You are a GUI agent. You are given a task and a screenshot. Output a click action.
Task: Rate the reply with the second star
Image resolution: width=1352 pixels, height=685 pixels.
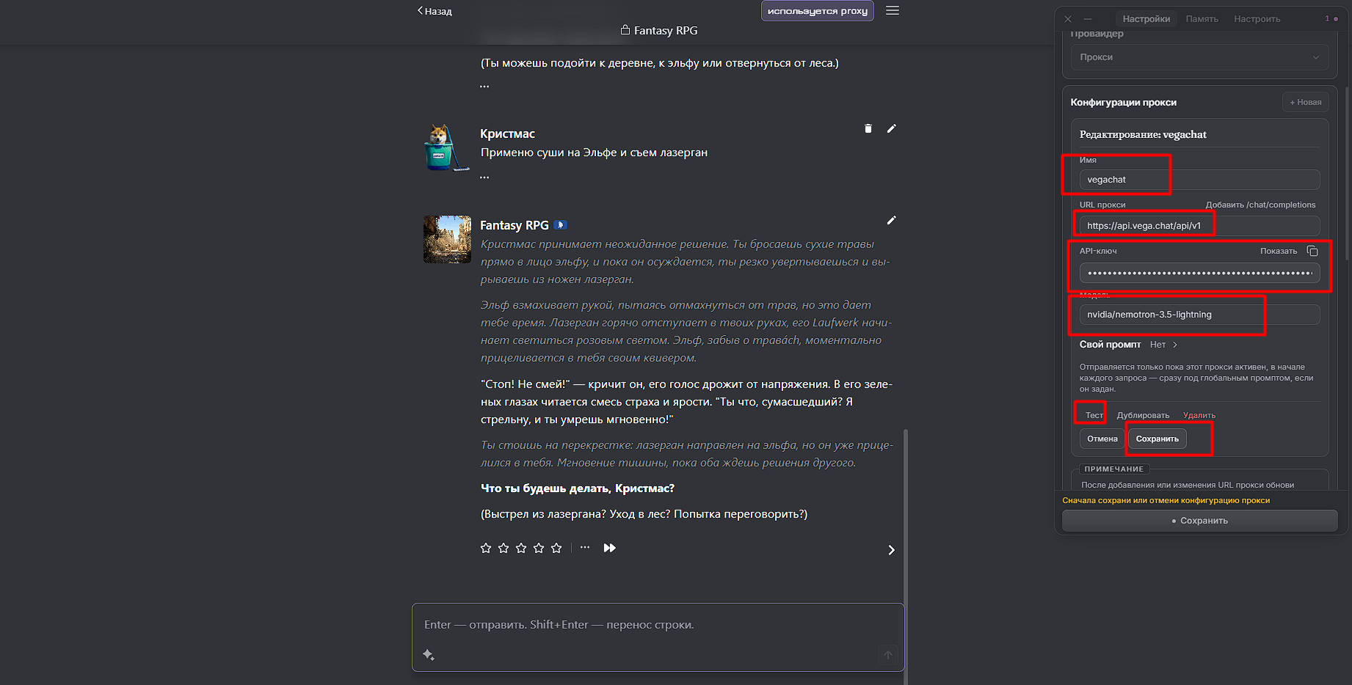point(504,548)
